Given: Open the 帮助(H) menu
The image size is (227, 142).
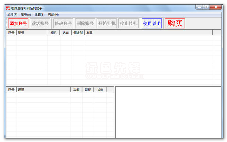Looking at the screenshot, I should [53, 15].
